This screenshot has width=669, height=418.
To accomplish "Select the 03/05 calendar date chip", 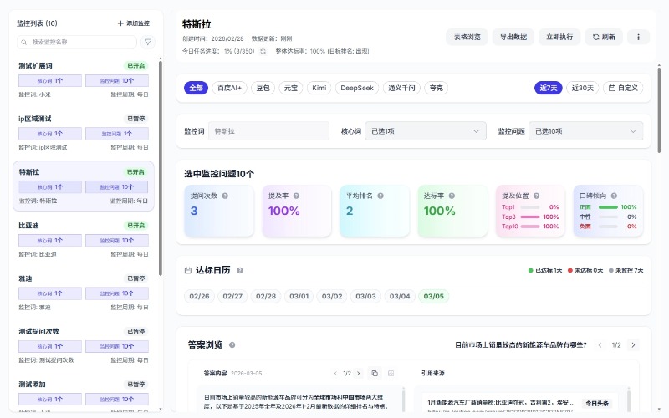I will 434,296.
